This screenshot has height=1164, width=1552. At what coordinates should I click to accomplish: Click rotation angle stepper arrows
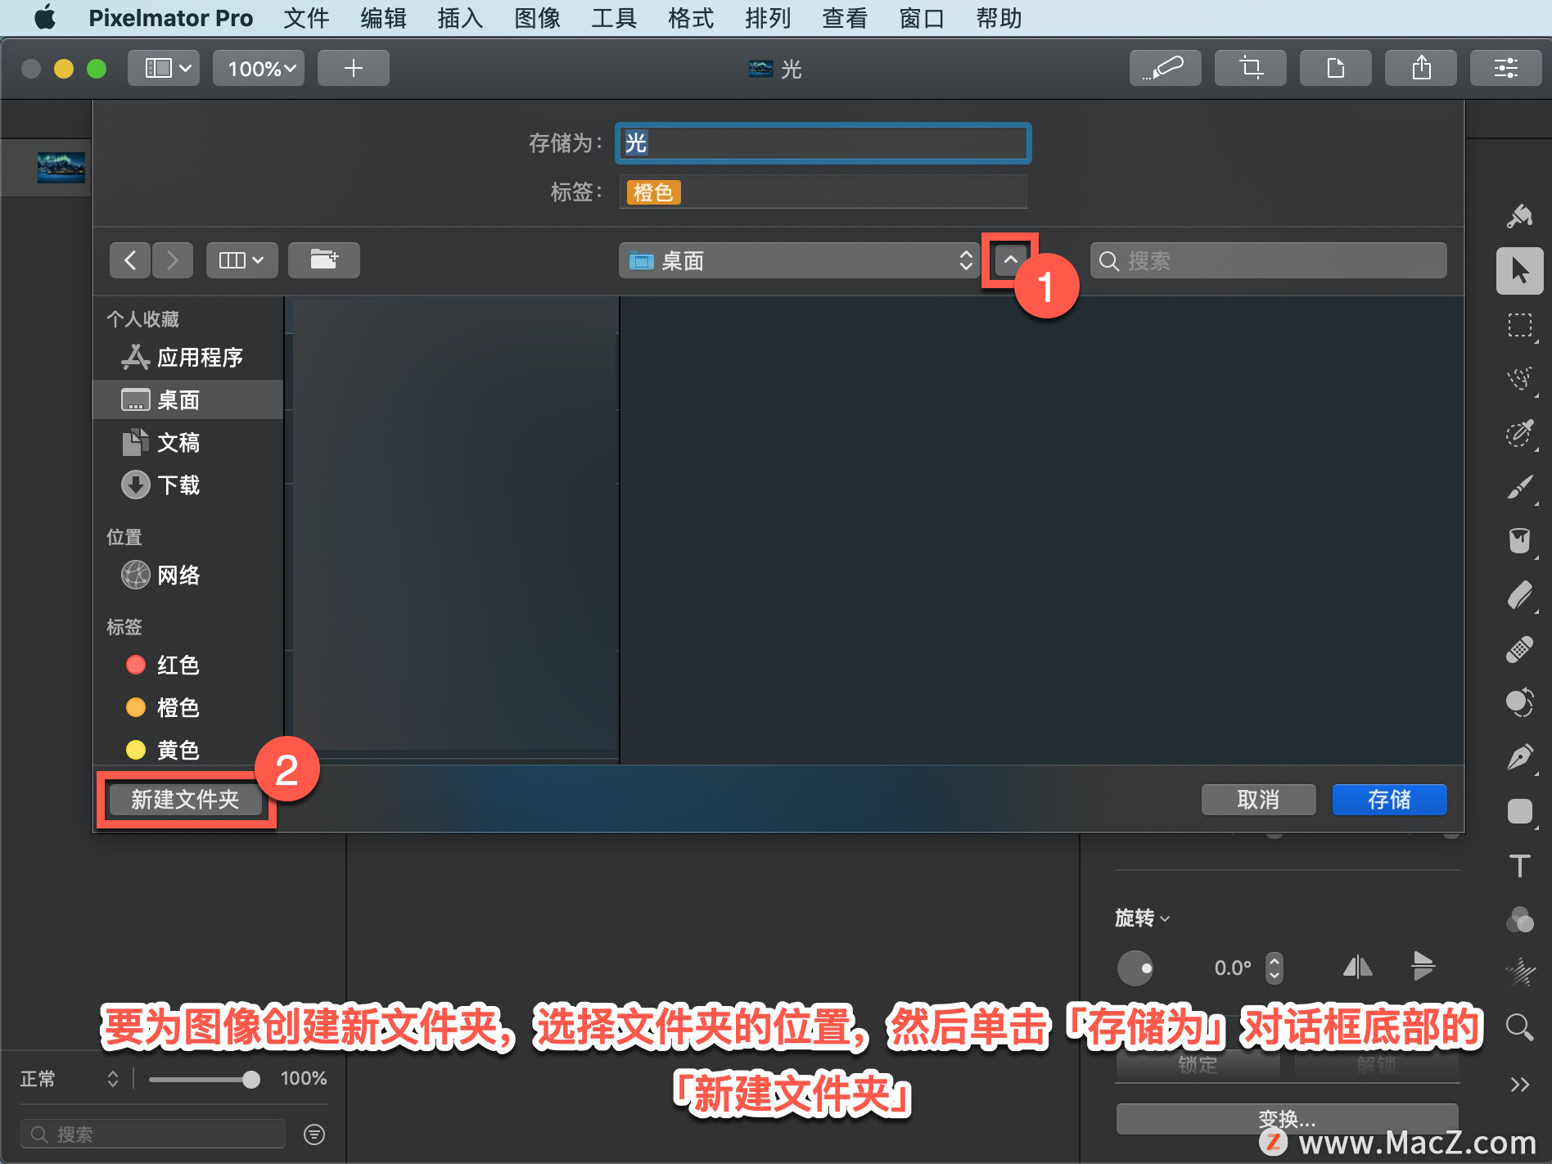click(1274, 968)
